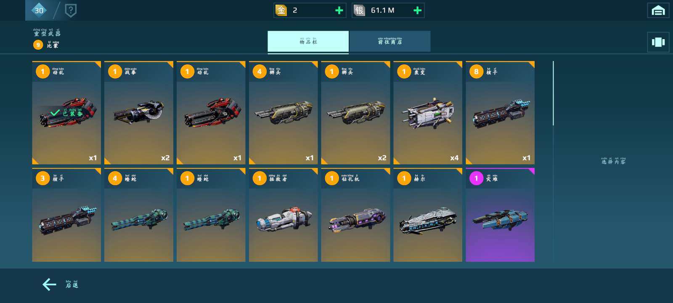Click the level 30 diamond badge
The width and height of the screenshot is (673, 303).
(39, 10)
